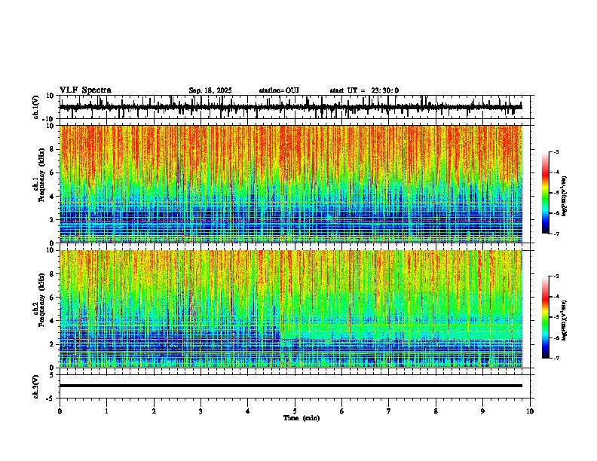Click the "6" kHz tick on ch.2 spectrogram
This screenshot has width=597, height=461.
[53, 298]
